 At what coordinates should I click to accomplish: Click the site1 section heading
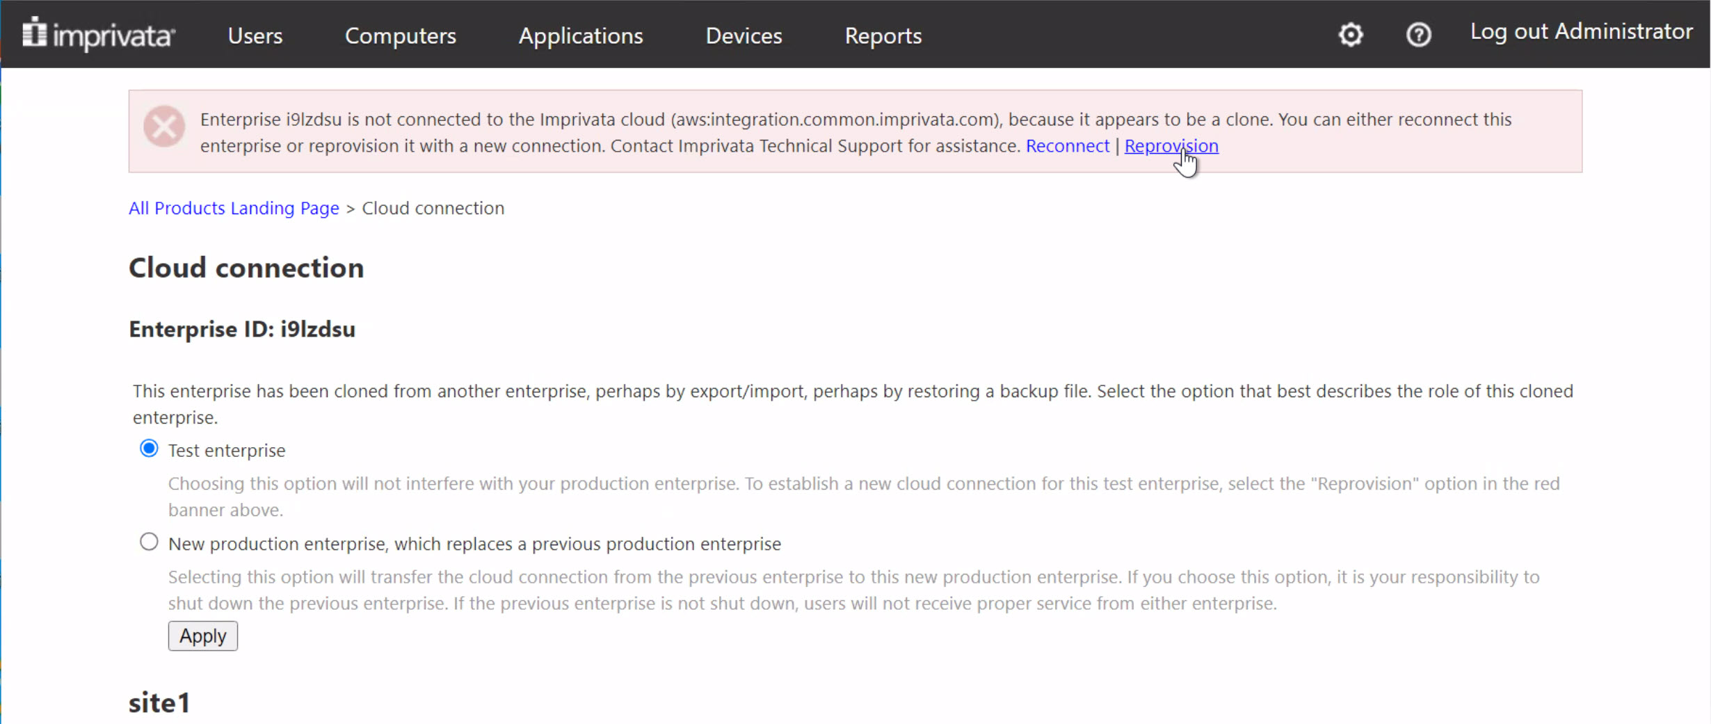click(x=159, y=702)
